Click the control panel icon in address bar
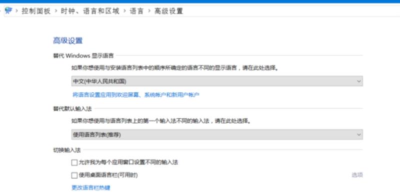The image size is (400, 196). tap(8, 10)
